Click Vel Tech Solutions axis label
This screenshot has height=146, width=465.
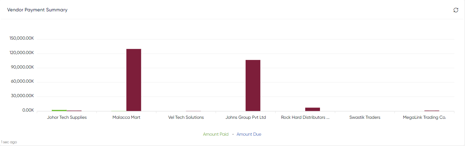[x=186, y=117]
